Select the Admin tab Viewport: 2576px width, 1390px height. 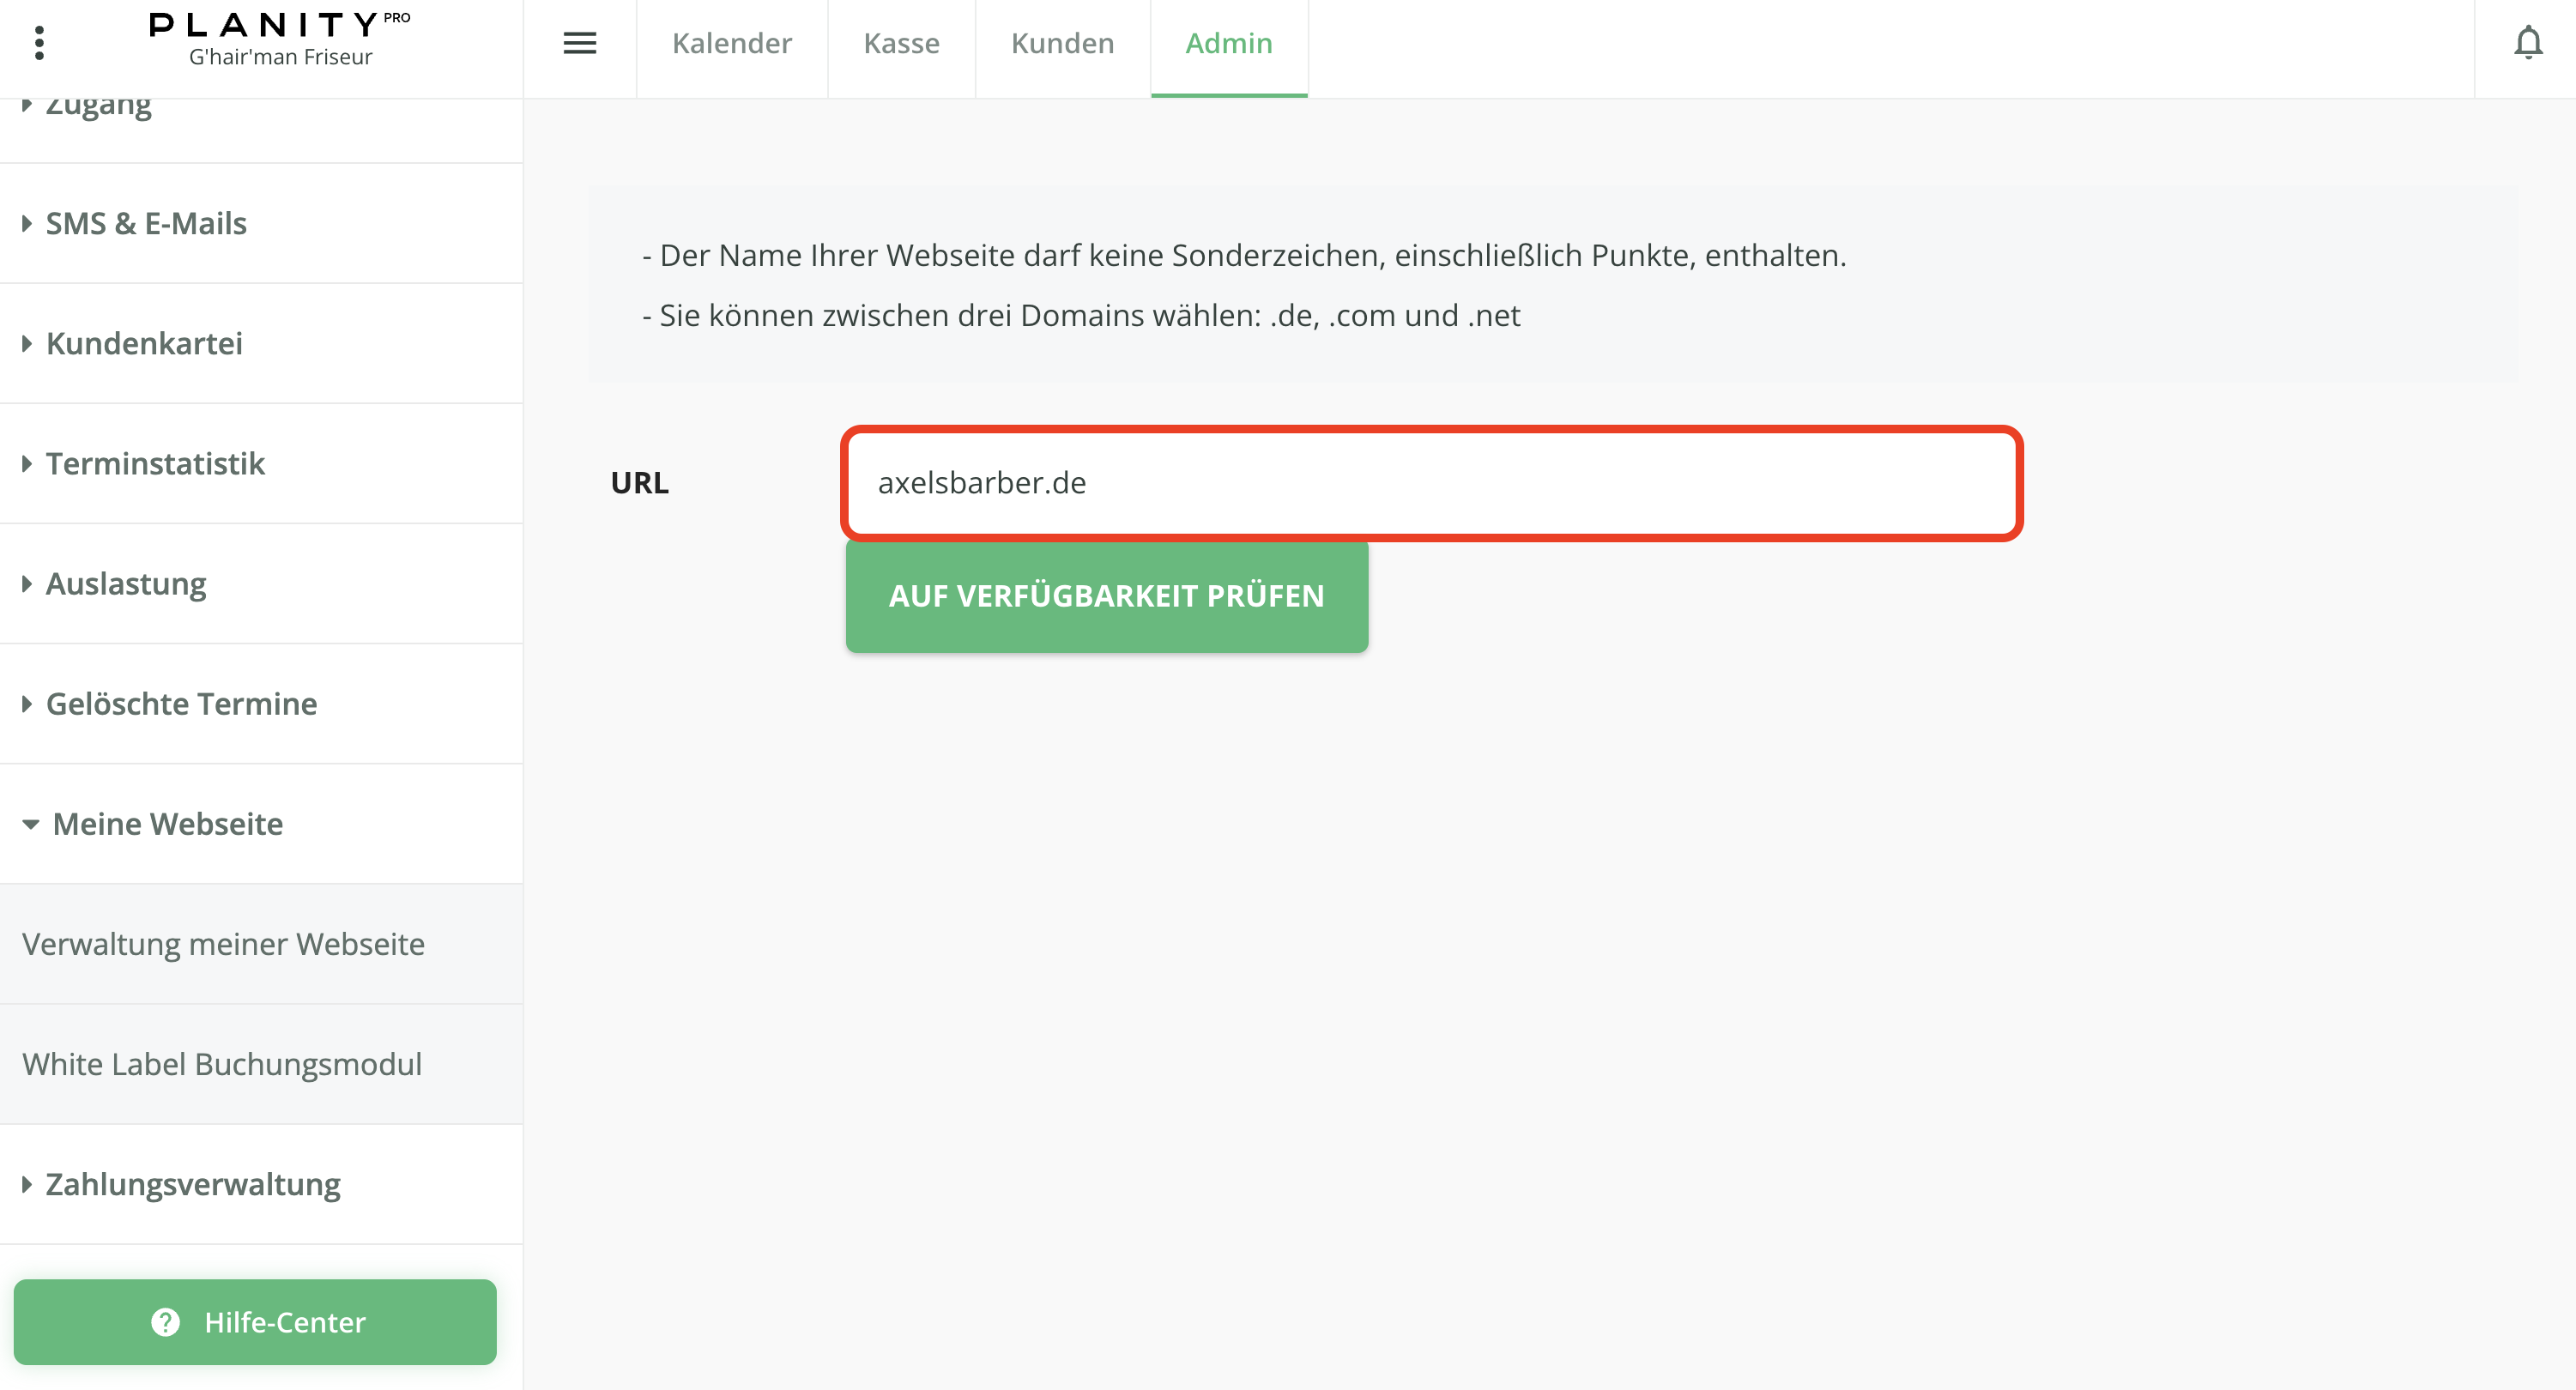coord(1228,43)
